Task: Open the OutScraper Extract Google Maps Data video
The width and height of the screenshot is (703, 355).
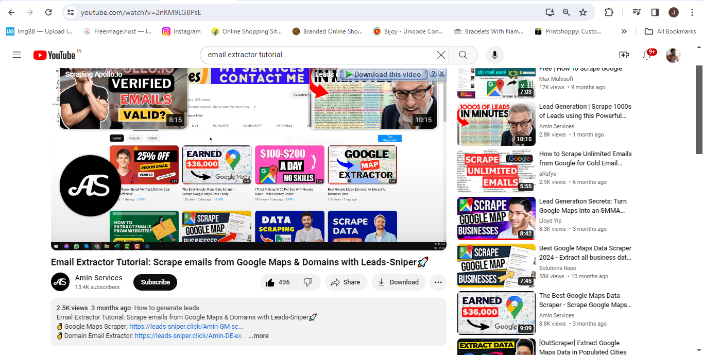Action: (582, 348)
